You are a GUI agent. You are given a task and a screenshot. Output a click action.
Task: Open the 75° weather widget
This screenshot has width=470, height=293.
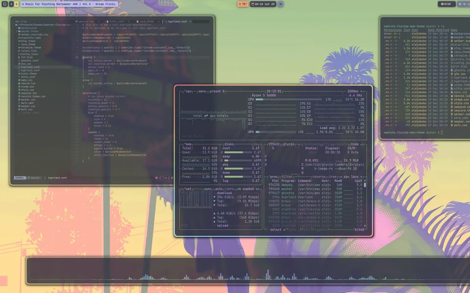tap(243, 4)
